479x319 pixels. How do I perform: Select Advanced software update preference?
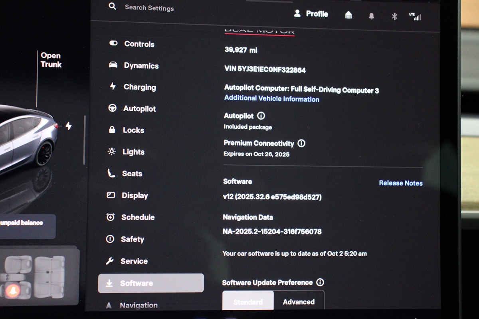pyautogui.click(x=299, y=301)
